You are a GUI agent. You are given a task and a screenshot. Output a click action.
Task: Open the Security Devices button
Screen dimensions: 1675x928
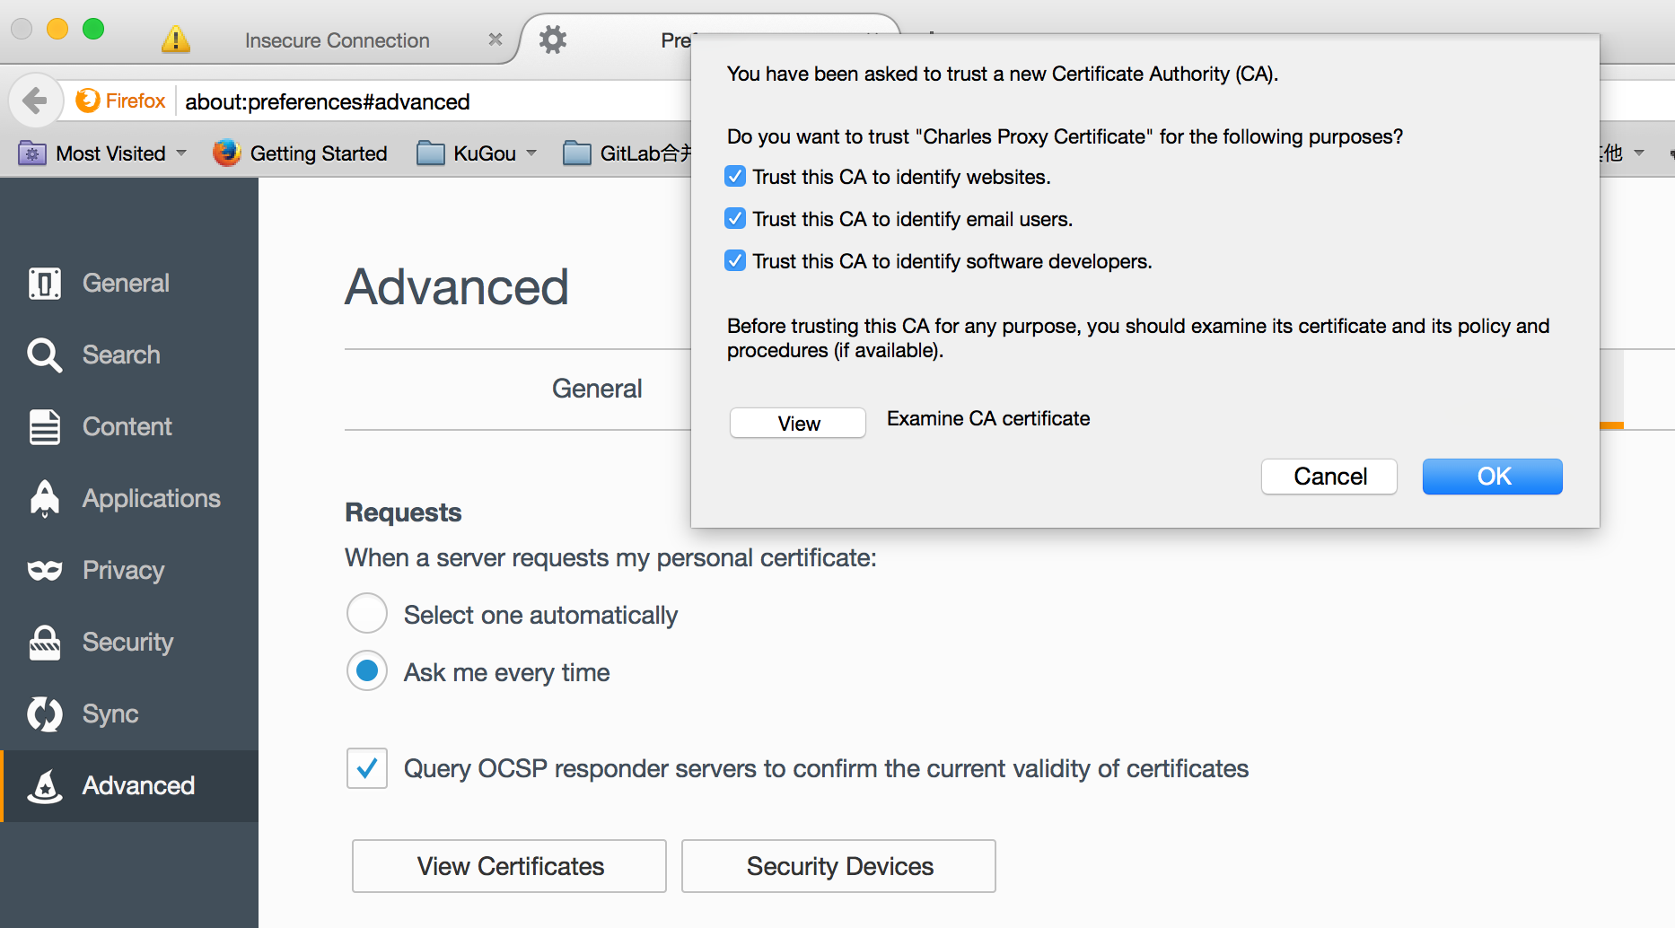(x=838, y=866)
